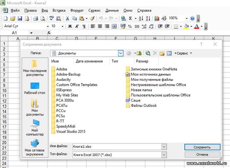Open the Name Box dropdown arrow

(x=31, y=33)
